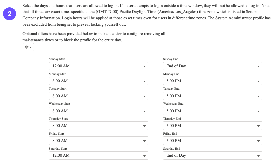Click the Wednesday Start field label
This screenshot has height=162, width=275.
coord(60,104)
